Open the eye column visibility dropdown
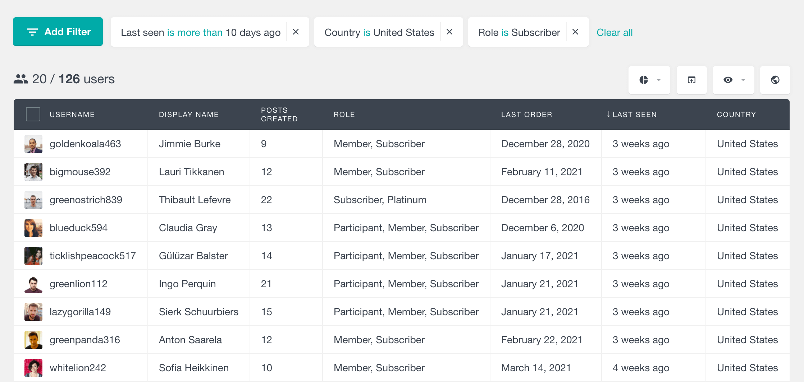 (x=734, y=80)
